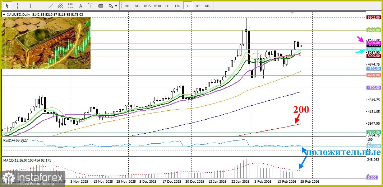Switch chart to H4 timeframe
This screenshot has height=187, width=383.
(177, 6)
